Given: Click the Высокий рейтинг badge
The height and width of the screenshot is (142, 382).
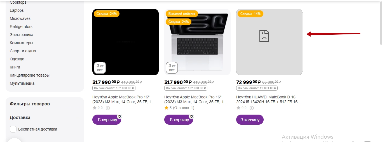Looking at the screenshot, I should pos(182,13).
